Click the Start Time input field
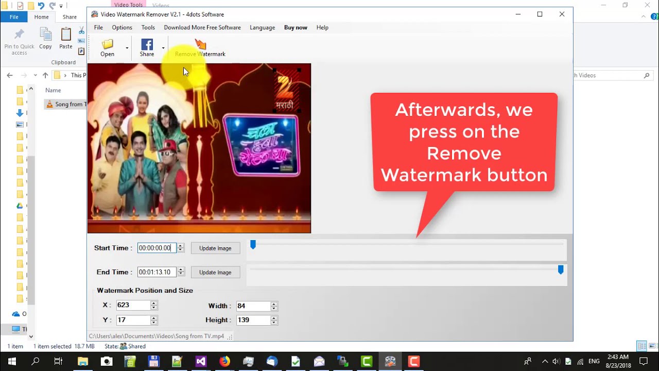659x371 pixels. point(157,248)
